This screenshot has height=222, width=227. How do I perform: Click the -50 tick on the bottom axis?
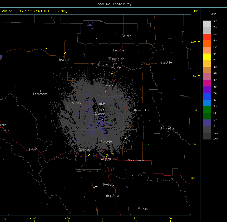coord(67,218)
